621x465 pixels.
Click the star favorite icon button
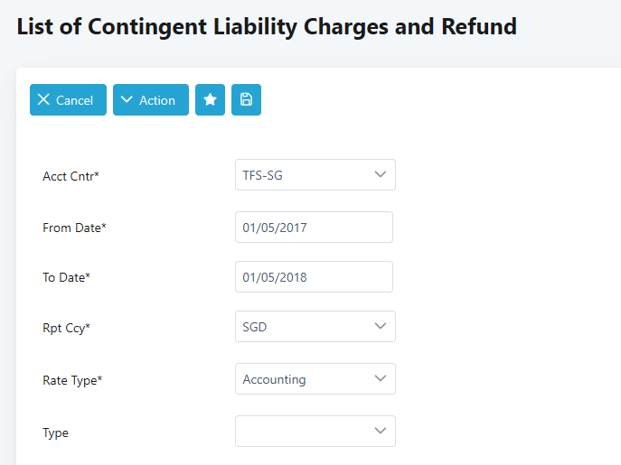click(210, 100)
